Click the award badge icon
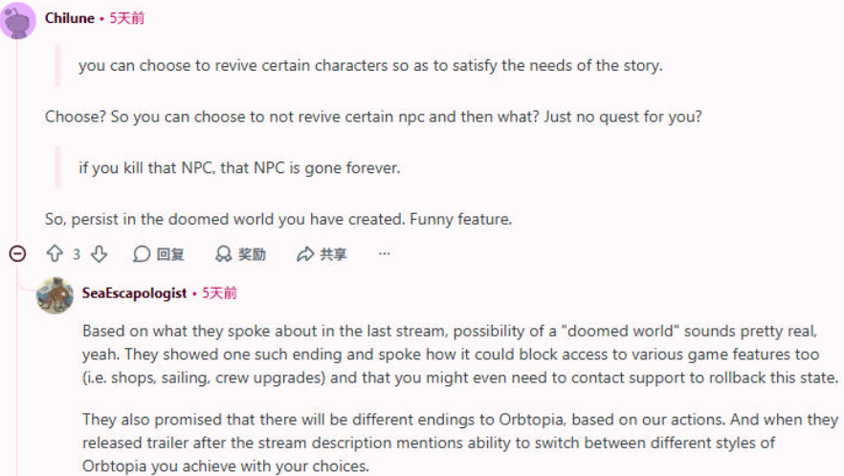Screen dimensions: 844x476 223,254
